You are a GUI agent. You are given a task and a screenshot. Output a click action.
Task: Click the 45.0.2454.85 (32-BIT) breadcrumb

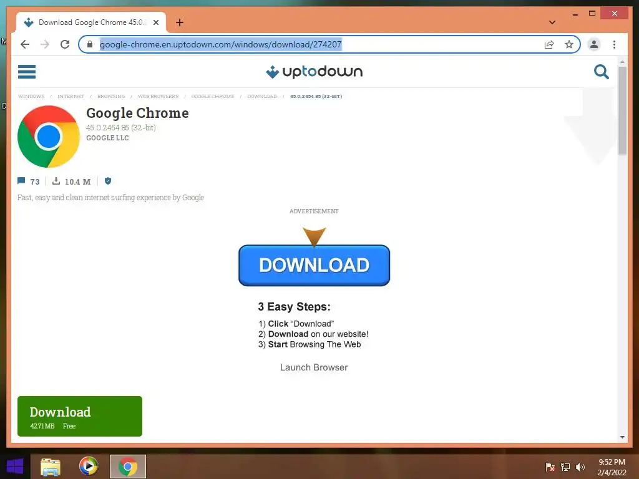point(316,97)
